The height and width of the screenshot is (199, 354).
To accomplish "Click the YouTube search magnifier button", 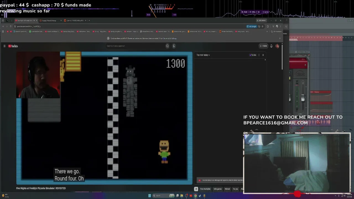I will click(167, 46).
